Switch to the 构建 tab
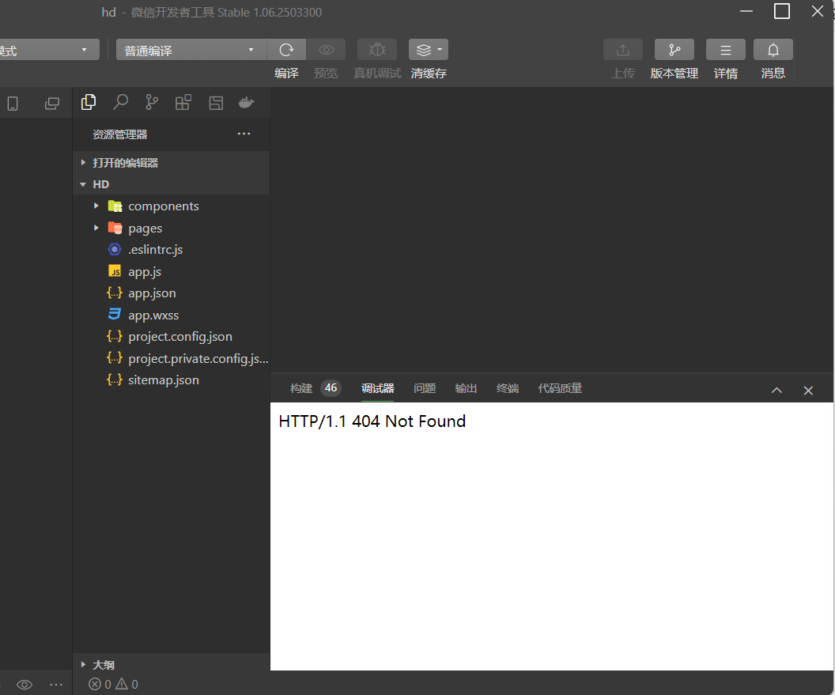This screenshot has height=695, width=835. [301, 388]
